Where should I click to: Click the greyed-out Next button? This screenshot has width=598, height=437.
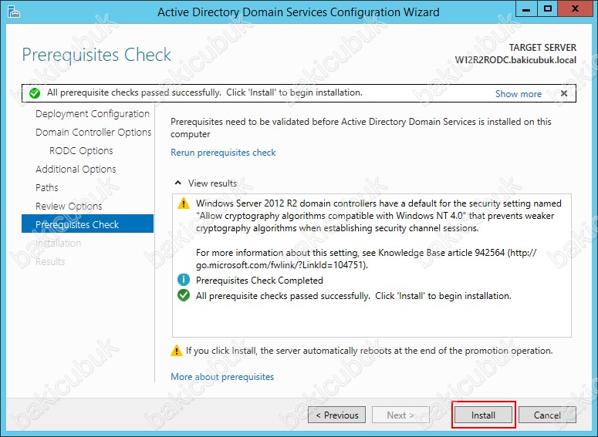click(400, 415)
